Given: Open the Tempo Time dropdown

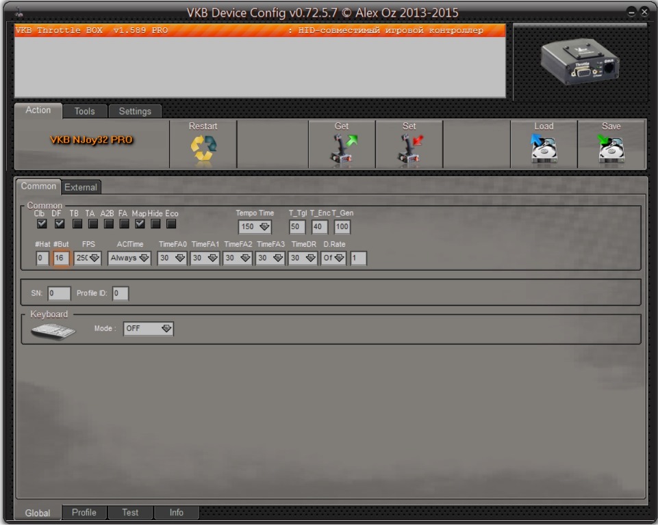Looking at the screenshot, I should pos(255,227).
